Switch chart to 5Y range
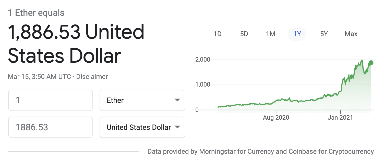 coord(324,34)
